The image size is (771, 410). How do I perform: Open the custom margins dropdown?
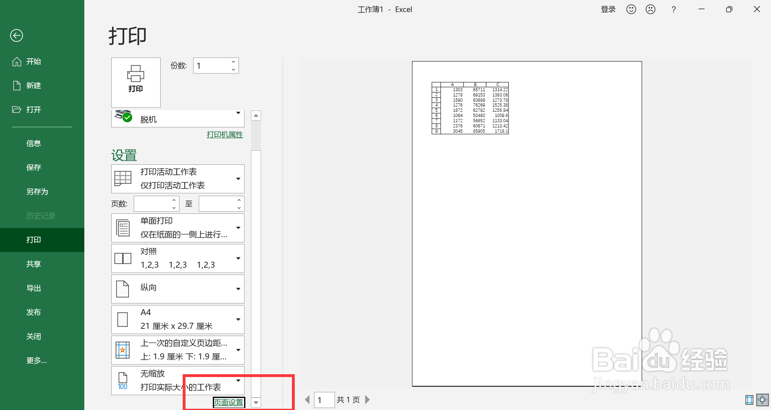point(178,350)
